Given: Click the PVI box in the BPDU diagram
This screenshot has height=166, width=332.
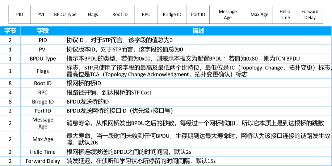Looking at the screenshot, I should [x=41, y=15].
